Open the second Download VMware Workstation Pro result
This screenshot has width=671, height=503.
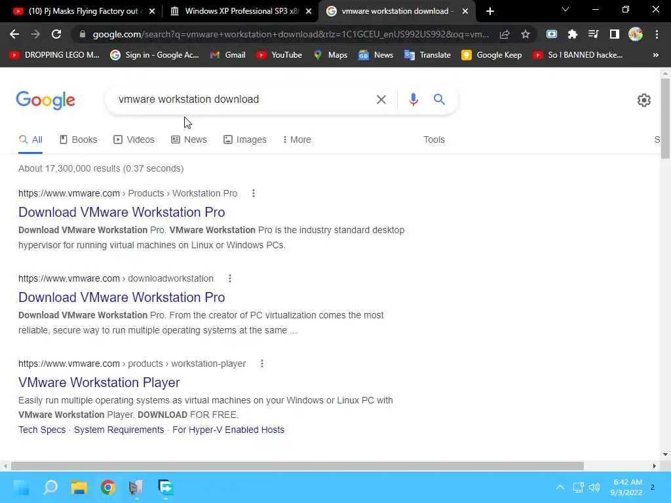(x=121, y=297)
